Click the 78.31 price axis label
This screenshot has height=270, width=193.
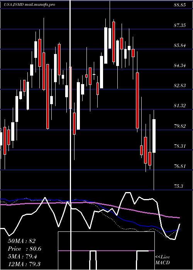[x=180, y=146]
